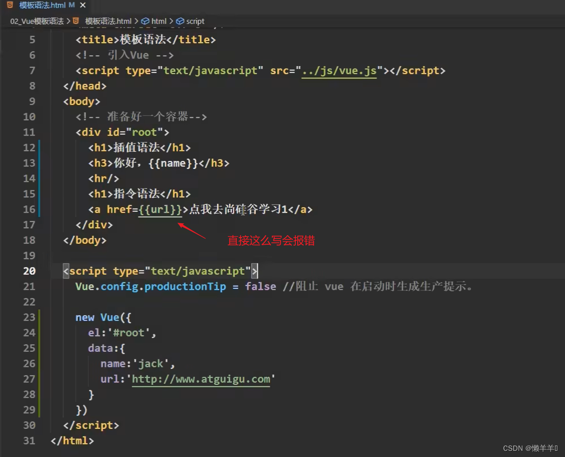Image resolution: width=565 pixels, height=457 pixels.
Task: Click the html breadcrumb symbol
Action: 159,21
